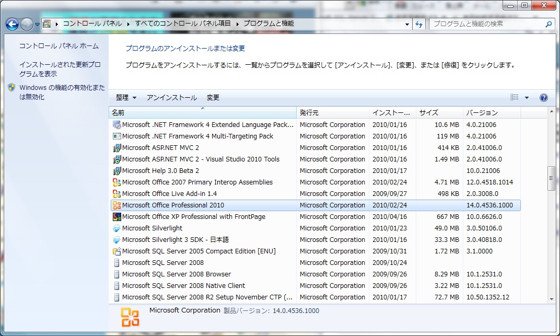The image size is (560, 336).
Task: Click the Microsoft Office Professional 2010 icon
Action: (117, 205)
